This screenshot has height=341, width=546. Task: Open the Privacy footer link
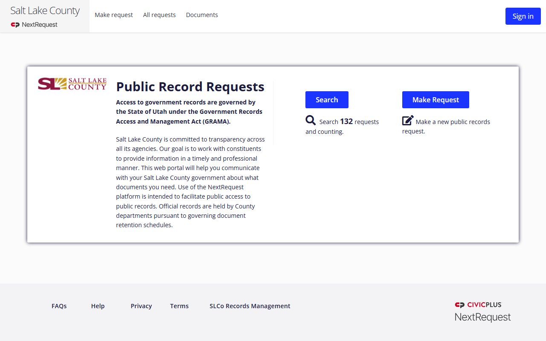pos(141,306)
